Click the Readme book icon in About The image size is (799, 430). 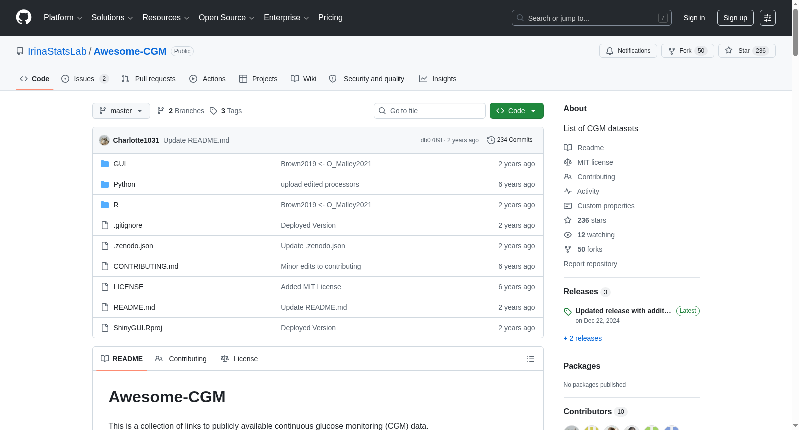pos(568,148)
